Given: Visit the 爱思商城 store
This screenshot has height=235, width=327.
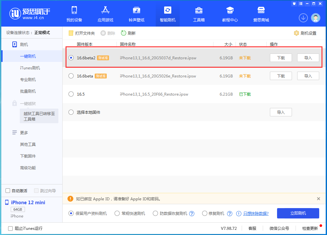Looking at the screenshot, I should point(261,14).
